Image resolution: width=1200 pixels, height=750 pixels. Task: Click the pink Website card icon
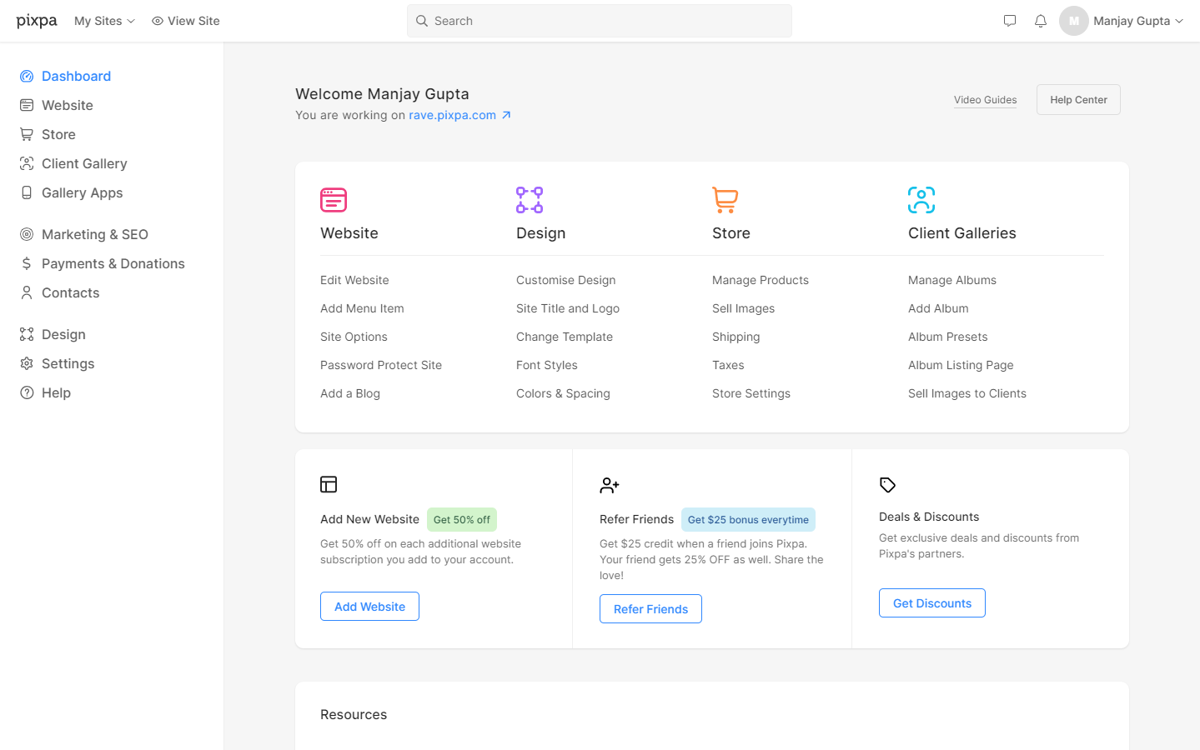[333, 200]
